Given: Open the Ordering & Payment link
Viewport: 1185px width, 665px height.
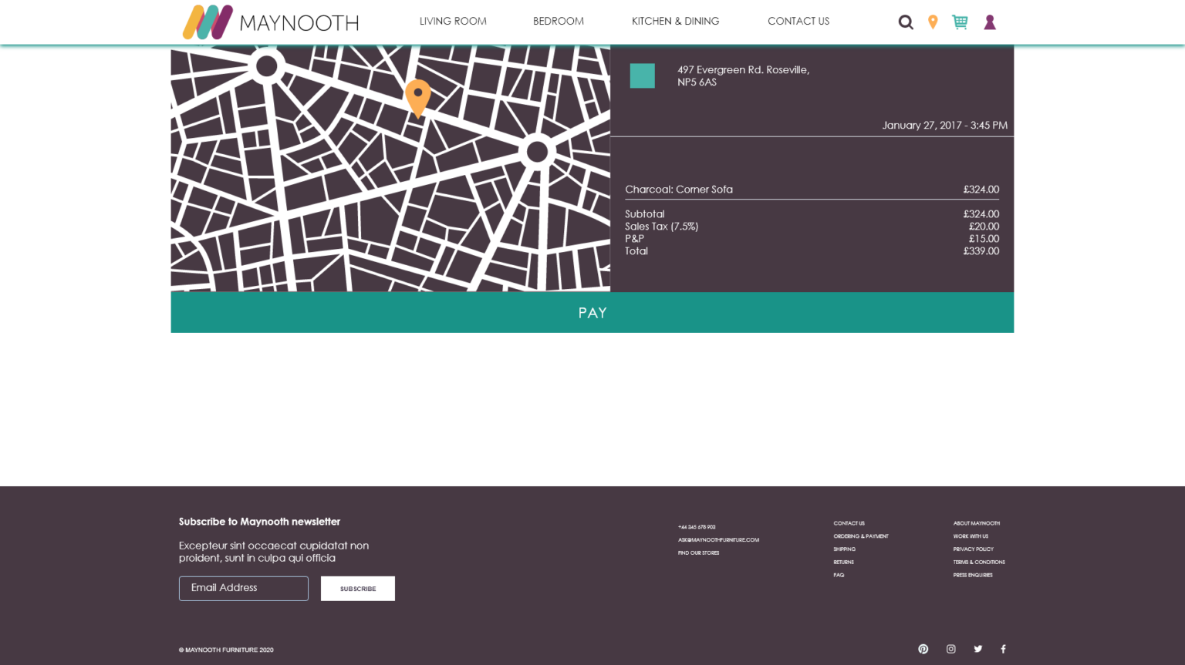Looking at the screenshot, I should point(861,536).
